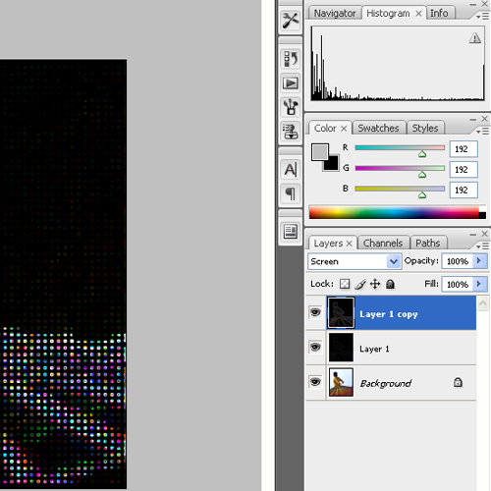491x491 pixels.
Task: Click the G channel slider handle
Action: (422, 175)
